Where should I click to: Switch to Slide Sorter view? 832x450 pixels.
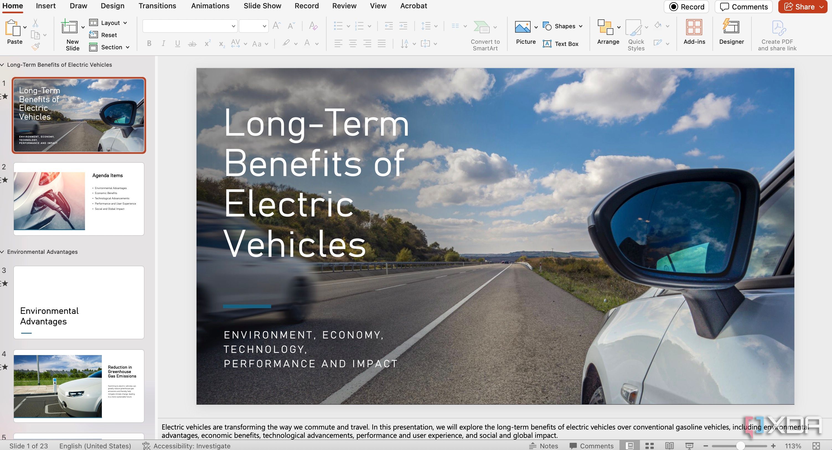click(650, 445)
